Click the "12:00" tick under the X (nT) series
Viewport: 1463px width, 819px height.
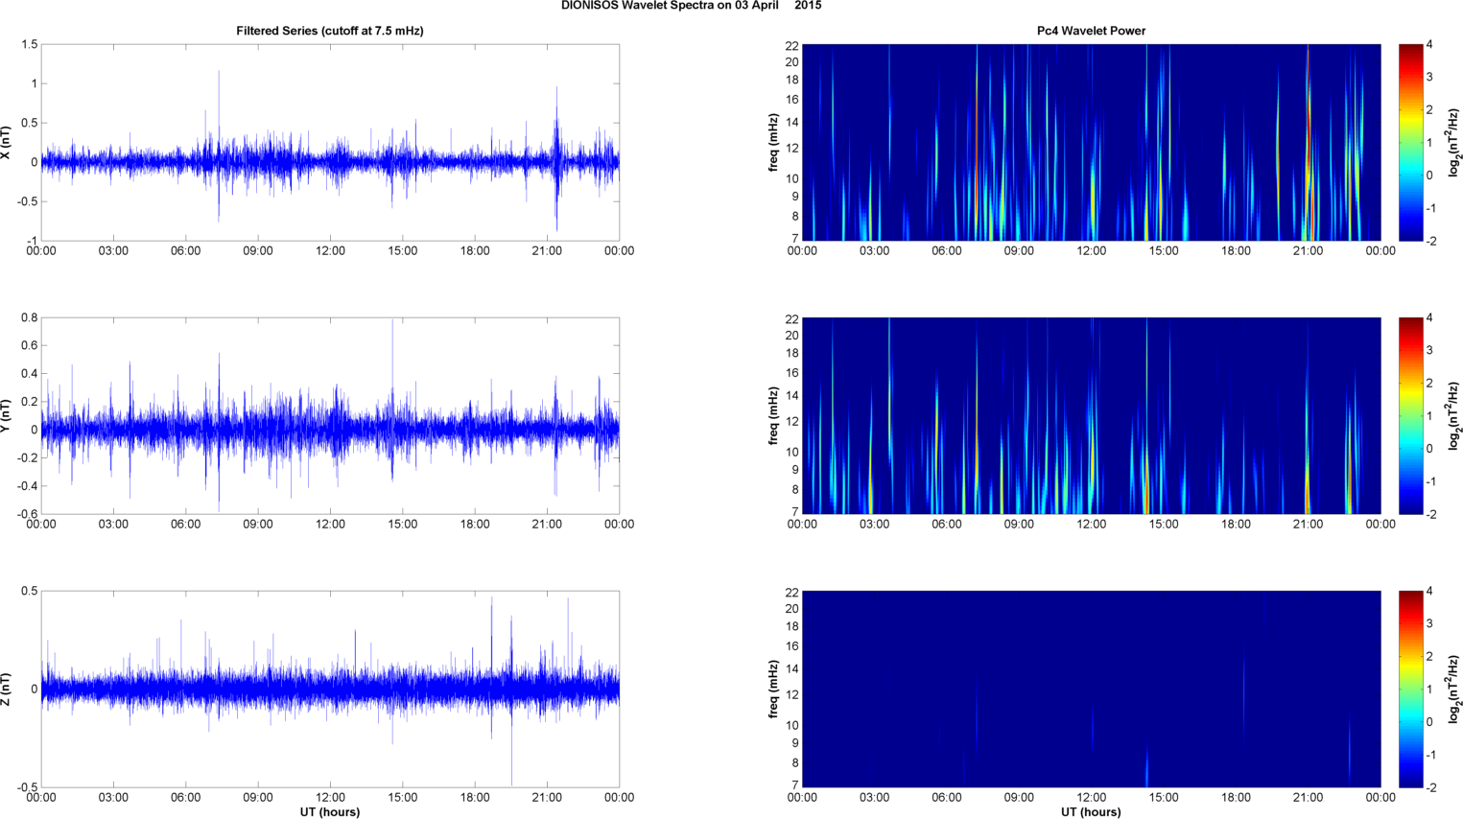click(330, 251)
